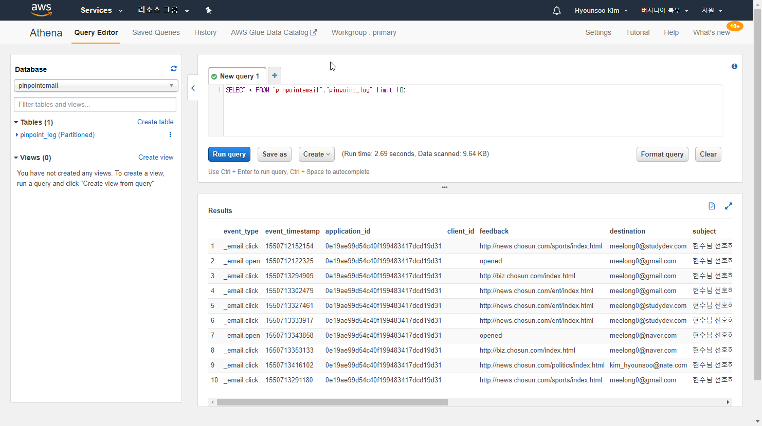Open the pin shortcuts icon in navbar
This screenshot has height=426, width=762.
[208, 10]
